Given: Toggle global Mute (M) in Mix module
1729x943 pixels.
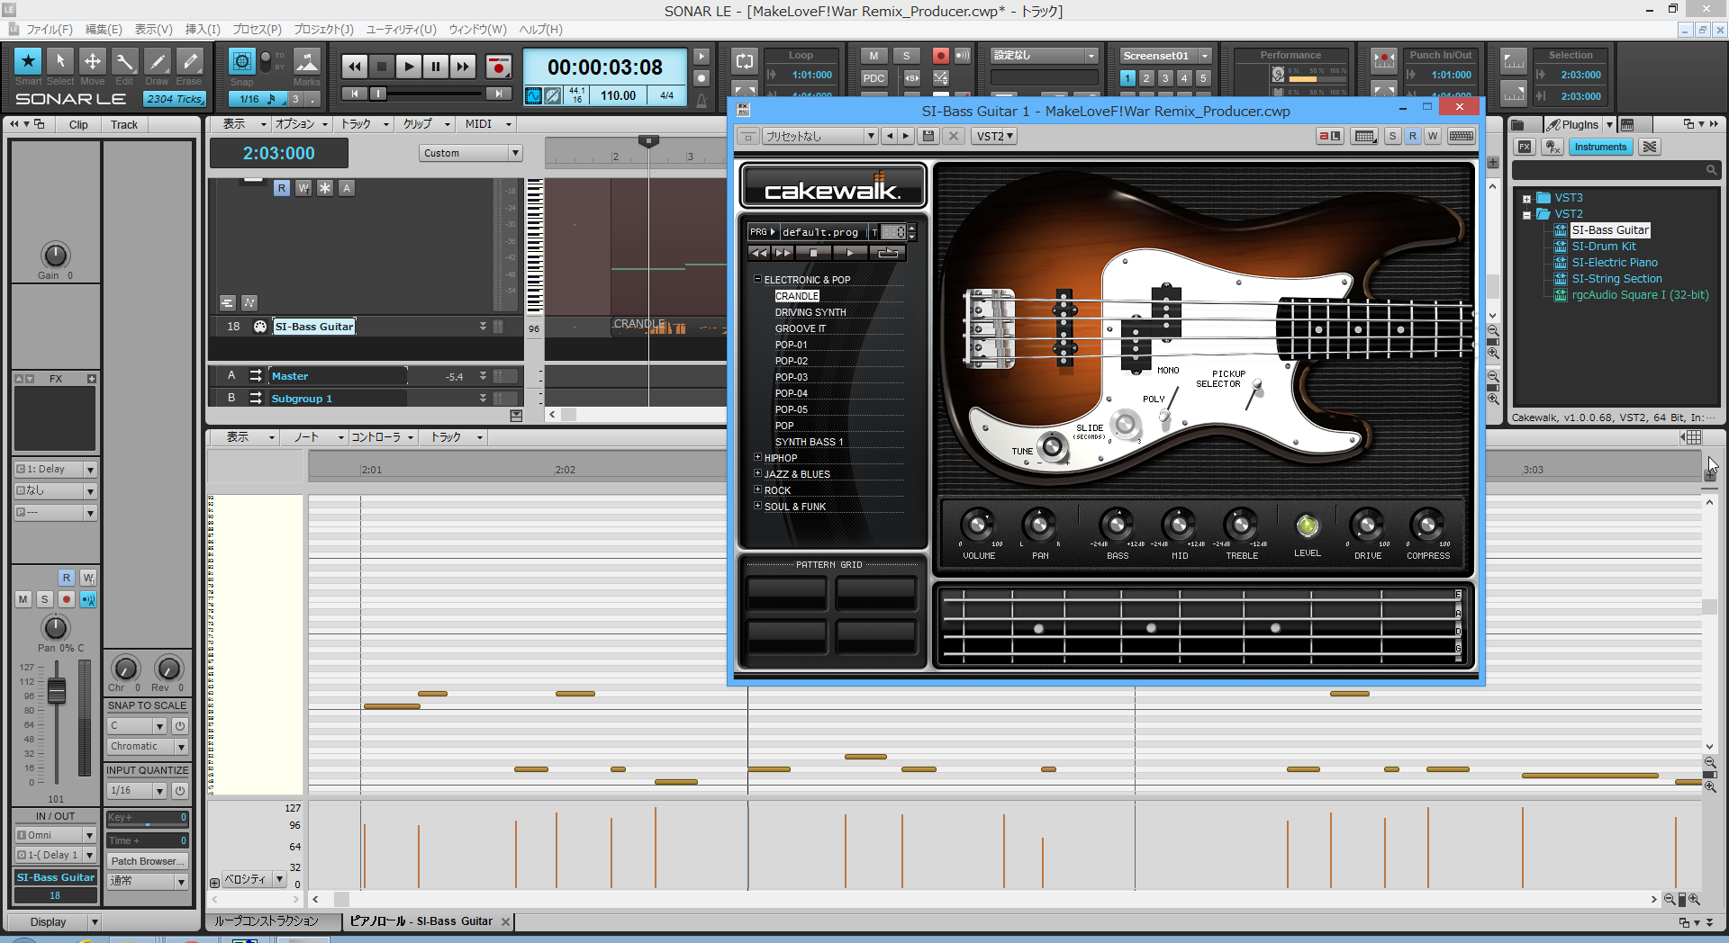Looking at the screenshot, I should click(873, 56).
